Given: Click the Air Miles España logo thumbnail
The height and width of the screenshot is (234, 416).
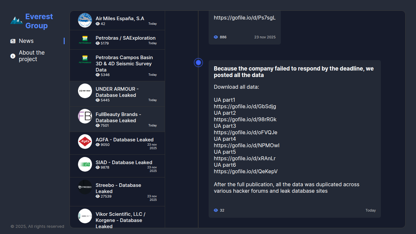Looking at the screenshot, I should (x=85, y=20).
